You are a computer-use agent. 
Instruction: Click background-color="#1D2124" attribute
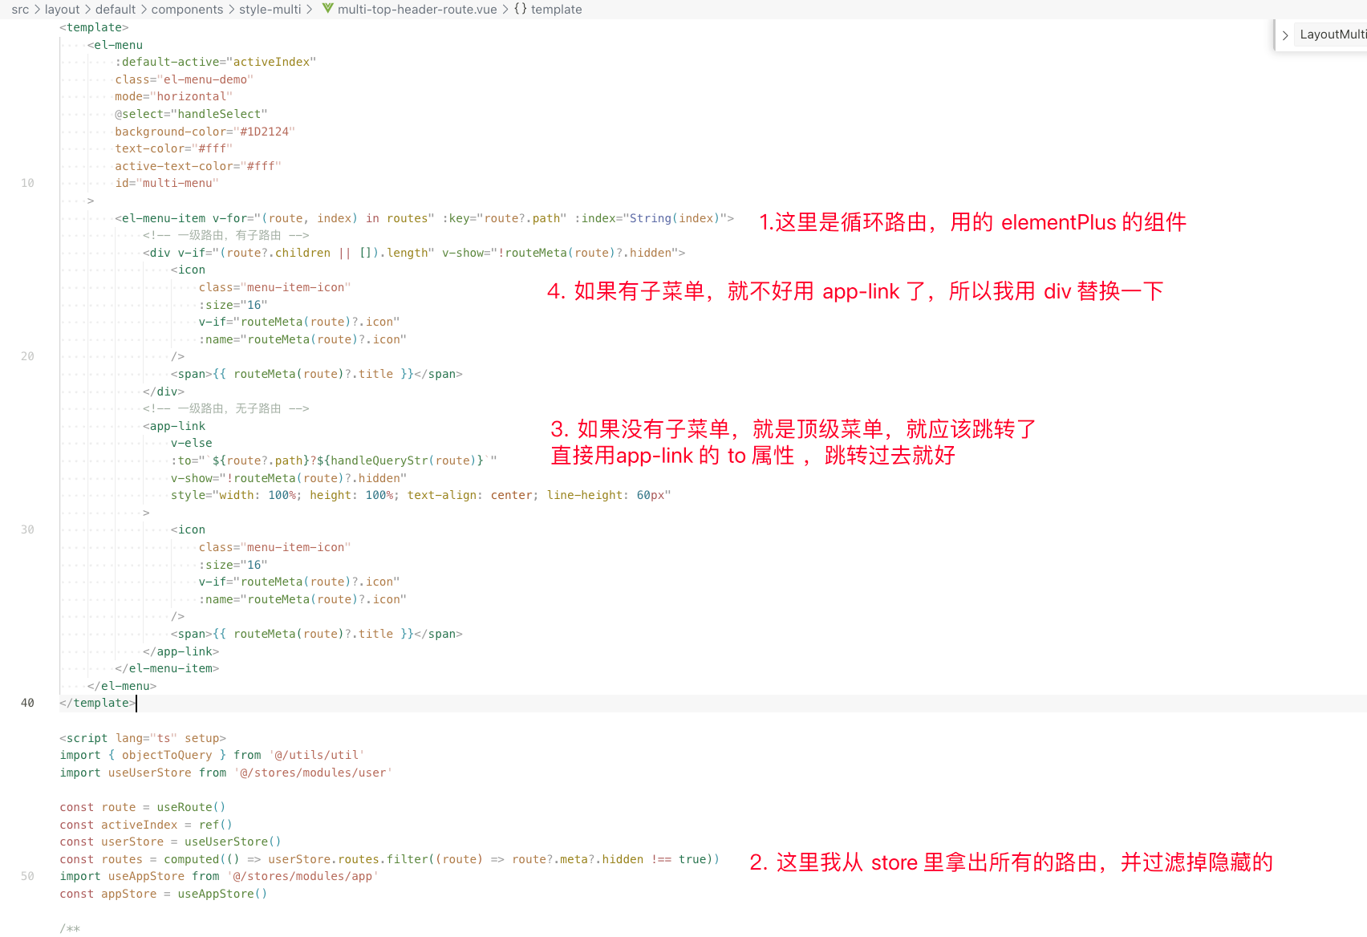(x=205, y=132)
